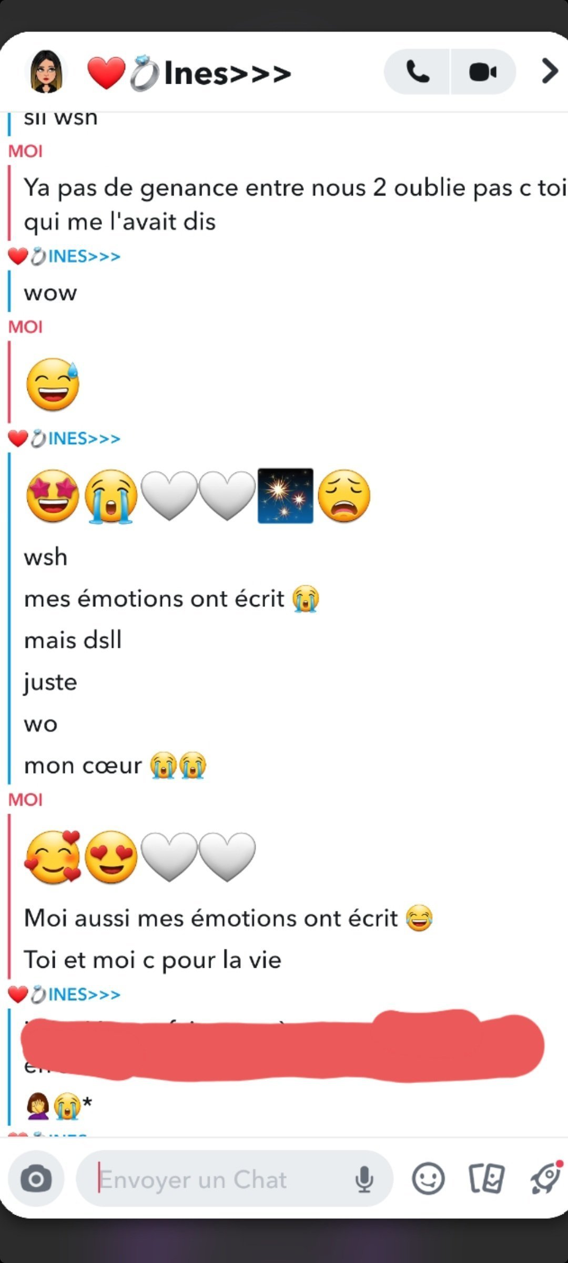Select the message 'Toi et moi c pour la vie'

(x=153, y=960)
